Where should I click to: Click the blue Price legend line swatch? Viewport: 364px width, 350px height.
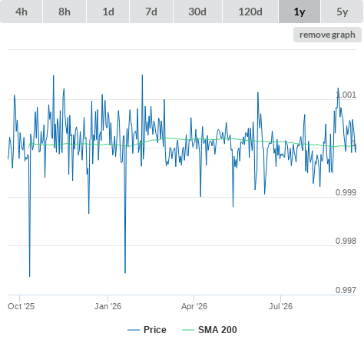(x=134, y=330)
